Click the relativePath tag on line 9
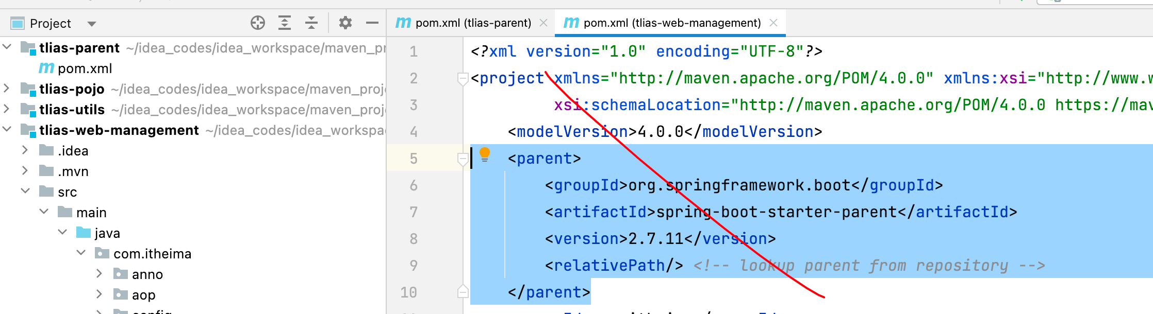Image resolution: width=1153 pixels, height=314 pixels. 614,266
